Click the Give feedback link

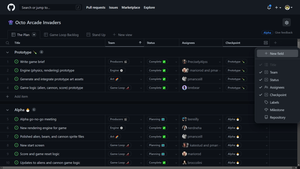pos(284,32)
